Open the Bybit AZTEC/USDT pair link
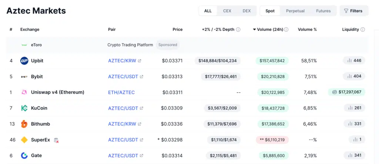The image size is (379, 164). point(123,77)
